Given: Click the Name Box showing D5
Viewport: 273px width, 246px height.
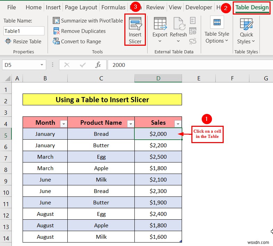Looking at the screenshot, I should tap(21, 65).
